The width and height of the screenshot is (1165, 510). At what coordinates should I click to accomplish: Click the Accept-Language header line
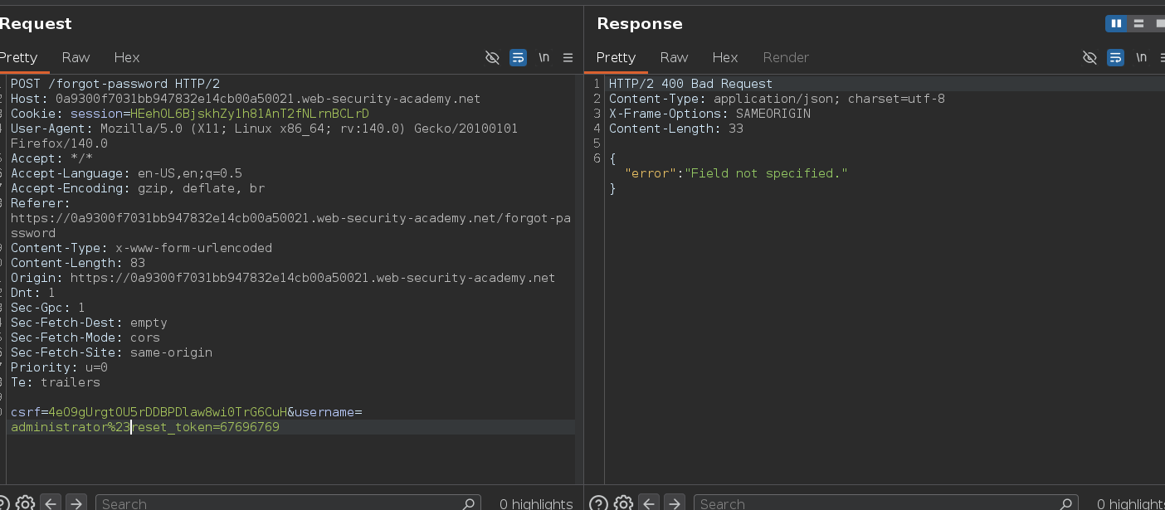(126, 173)
